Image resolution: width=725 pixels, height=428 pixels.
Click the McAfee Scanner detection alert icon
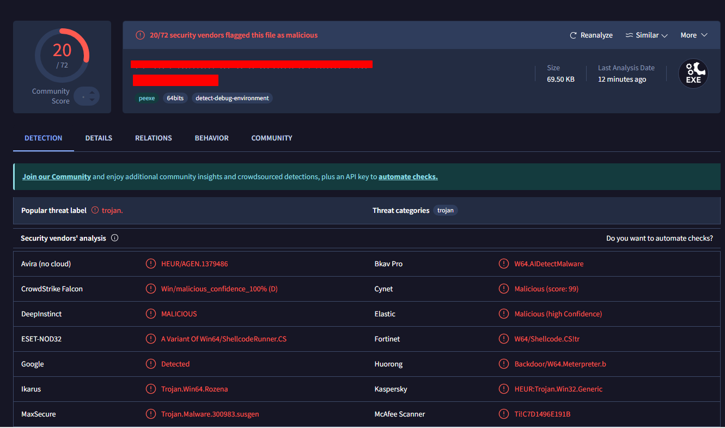[x=504, y=414]
